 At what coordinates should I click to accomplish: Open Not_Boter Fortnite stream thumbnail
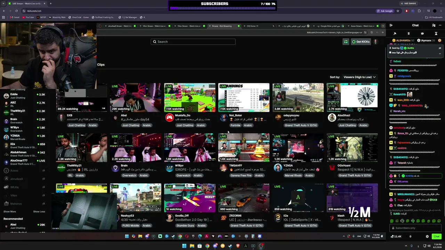244,98
